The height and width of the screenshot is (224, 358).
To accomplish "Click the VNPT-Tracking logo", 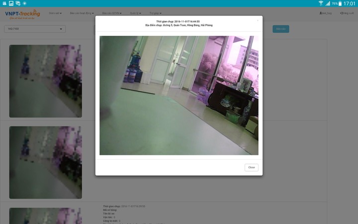I will 22,14.
